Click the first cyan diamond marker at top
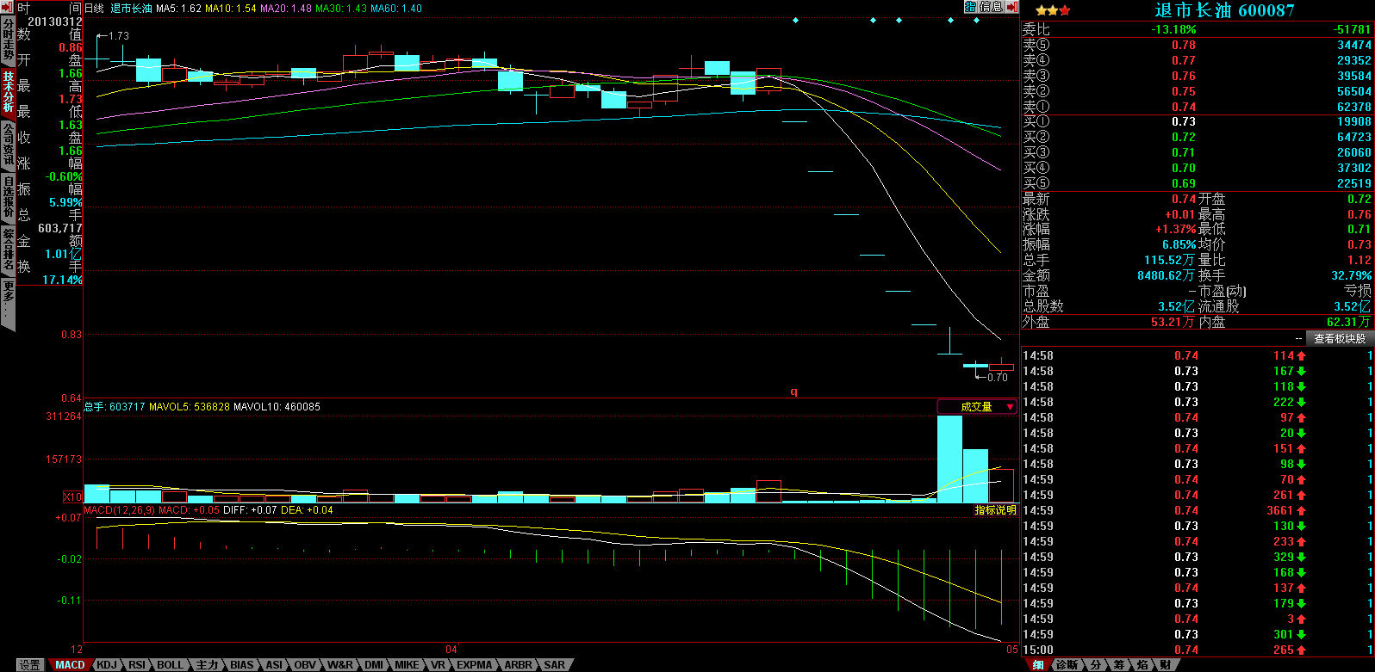This screenshot has height=672, width=1375. pos(795,20)
